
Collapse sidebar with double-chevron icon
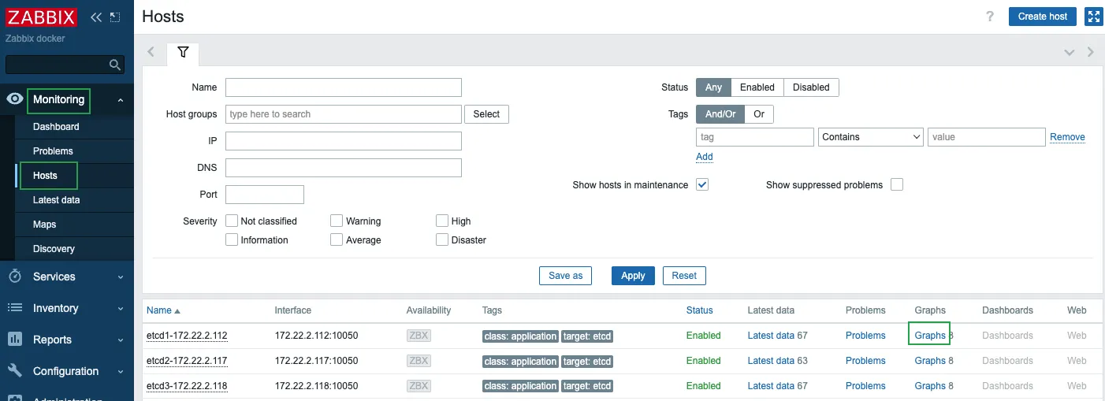point(96,17)
